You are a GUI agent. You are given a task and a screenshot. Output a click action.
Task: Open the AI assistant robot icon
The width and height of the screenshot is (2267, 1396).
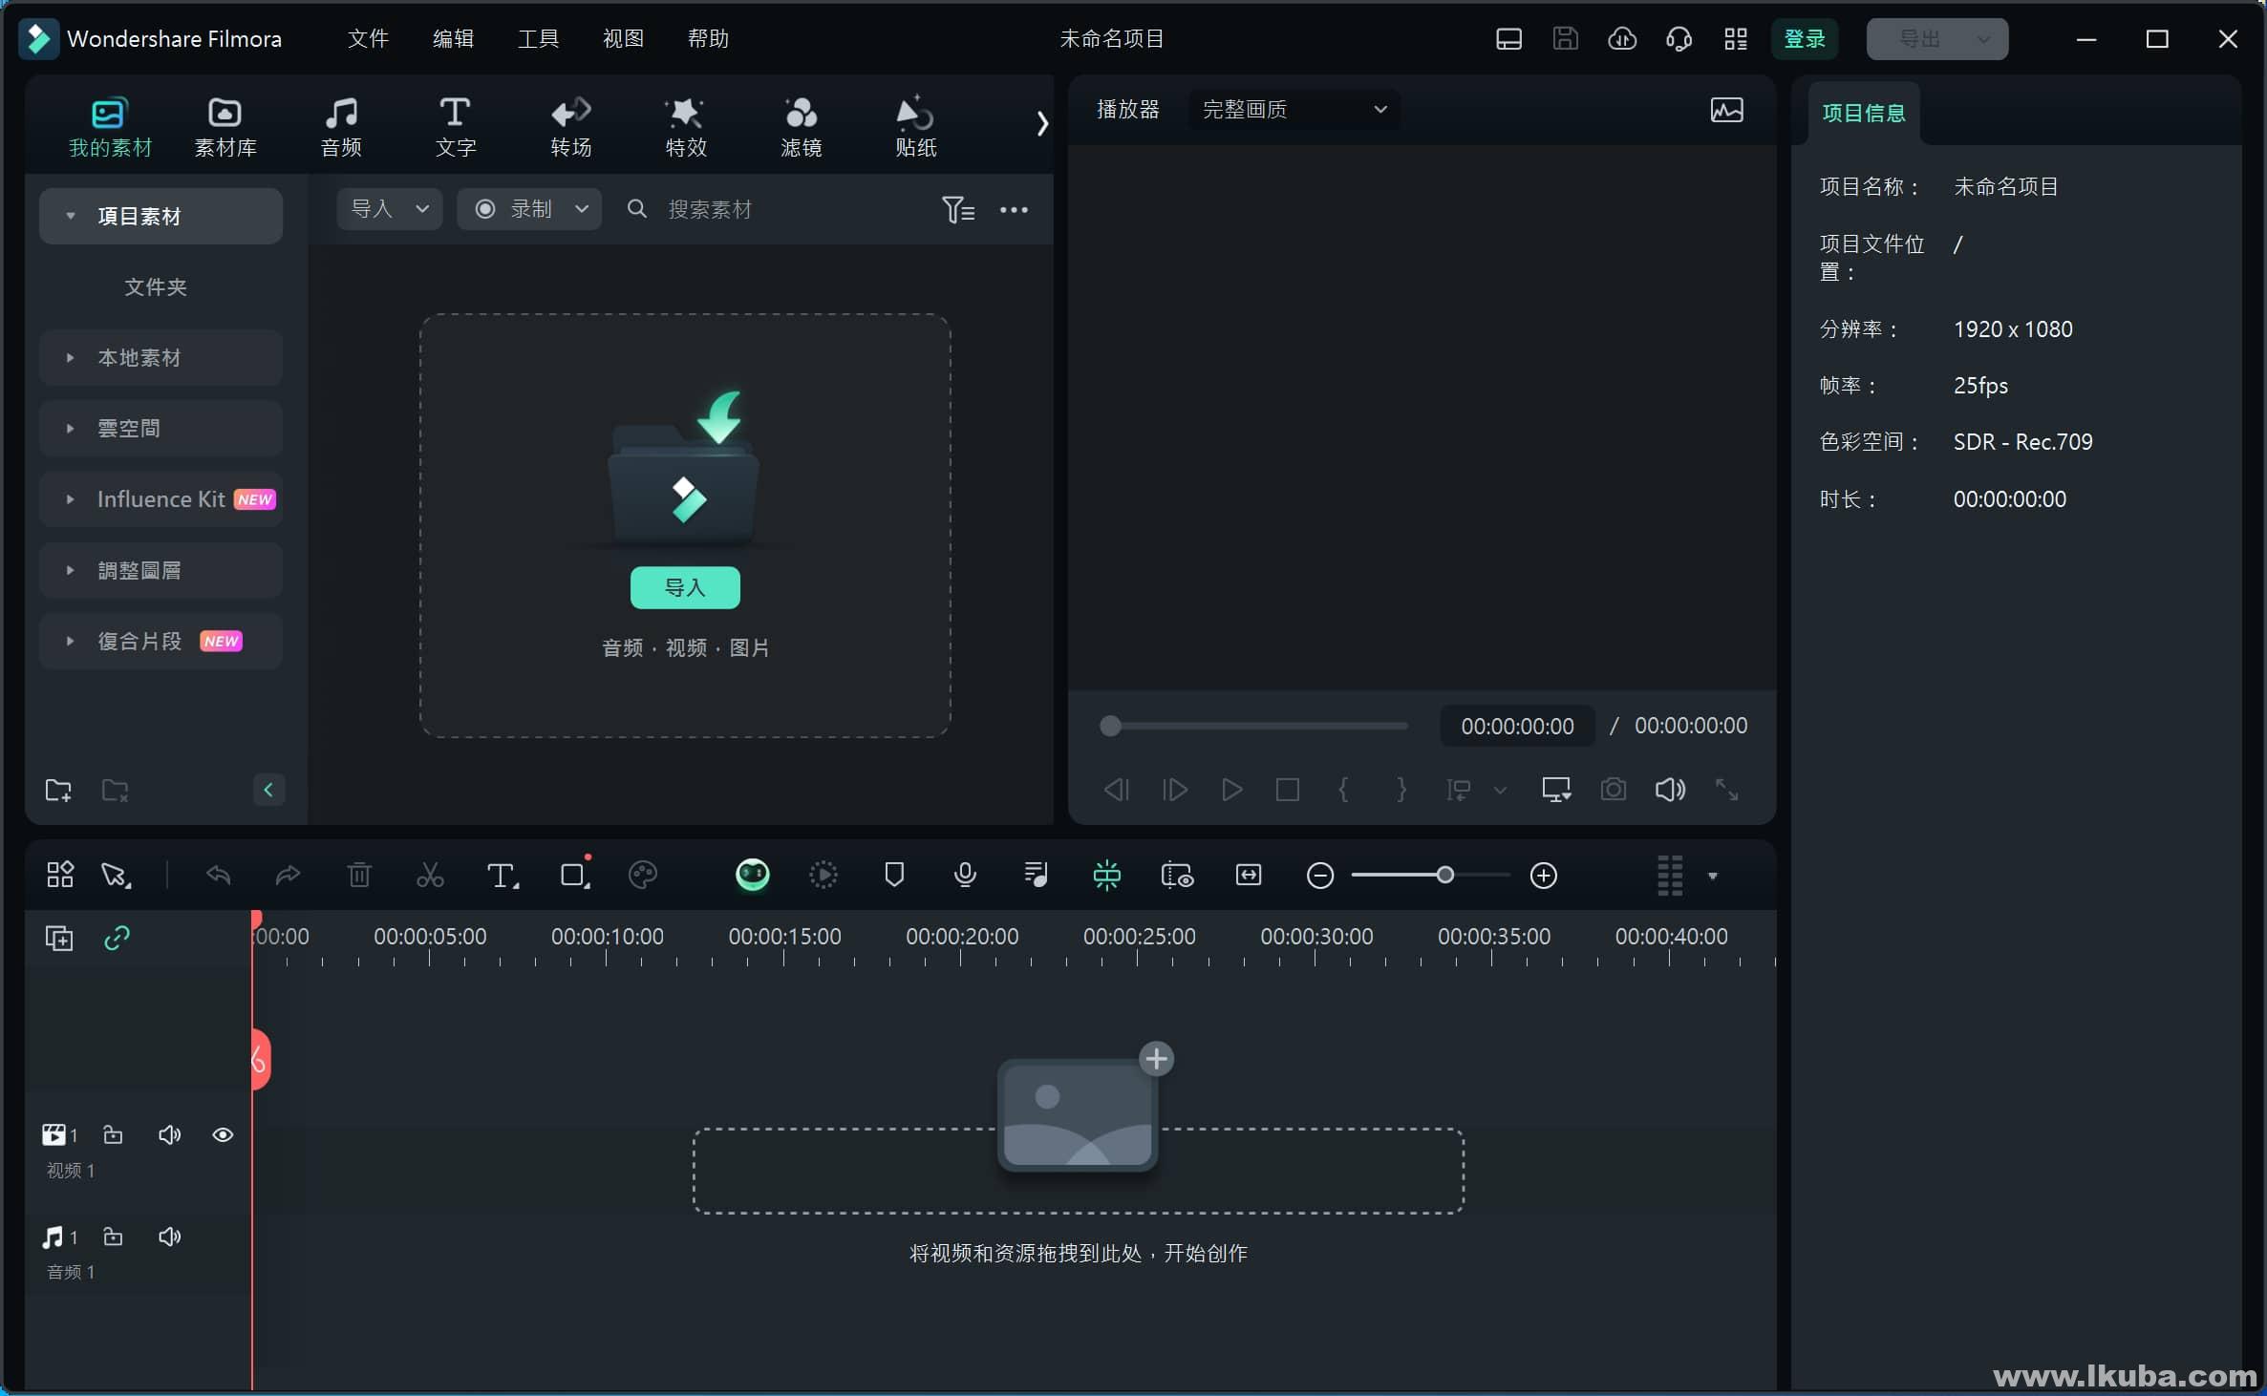pos(753,875)
